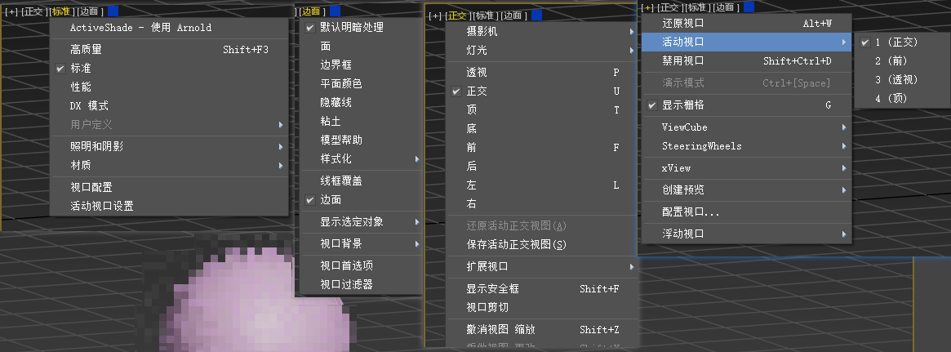Image resolution: width=951 pixels, height=352 pixels.
Task: Expand the 样式化 submenu
Action: pyautogui.click(x=360, y=158)
